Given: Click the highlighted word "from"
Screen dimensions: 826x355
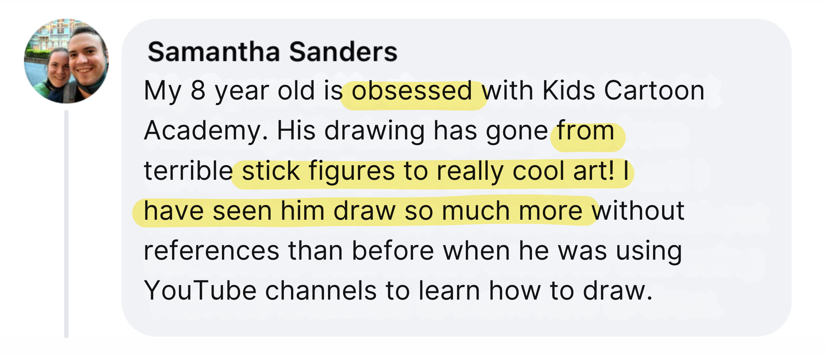Looking at the screenshot, I should coord(586,131).
